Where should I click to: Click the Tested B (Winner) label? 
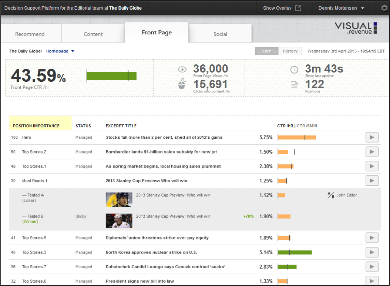point(33,219)
